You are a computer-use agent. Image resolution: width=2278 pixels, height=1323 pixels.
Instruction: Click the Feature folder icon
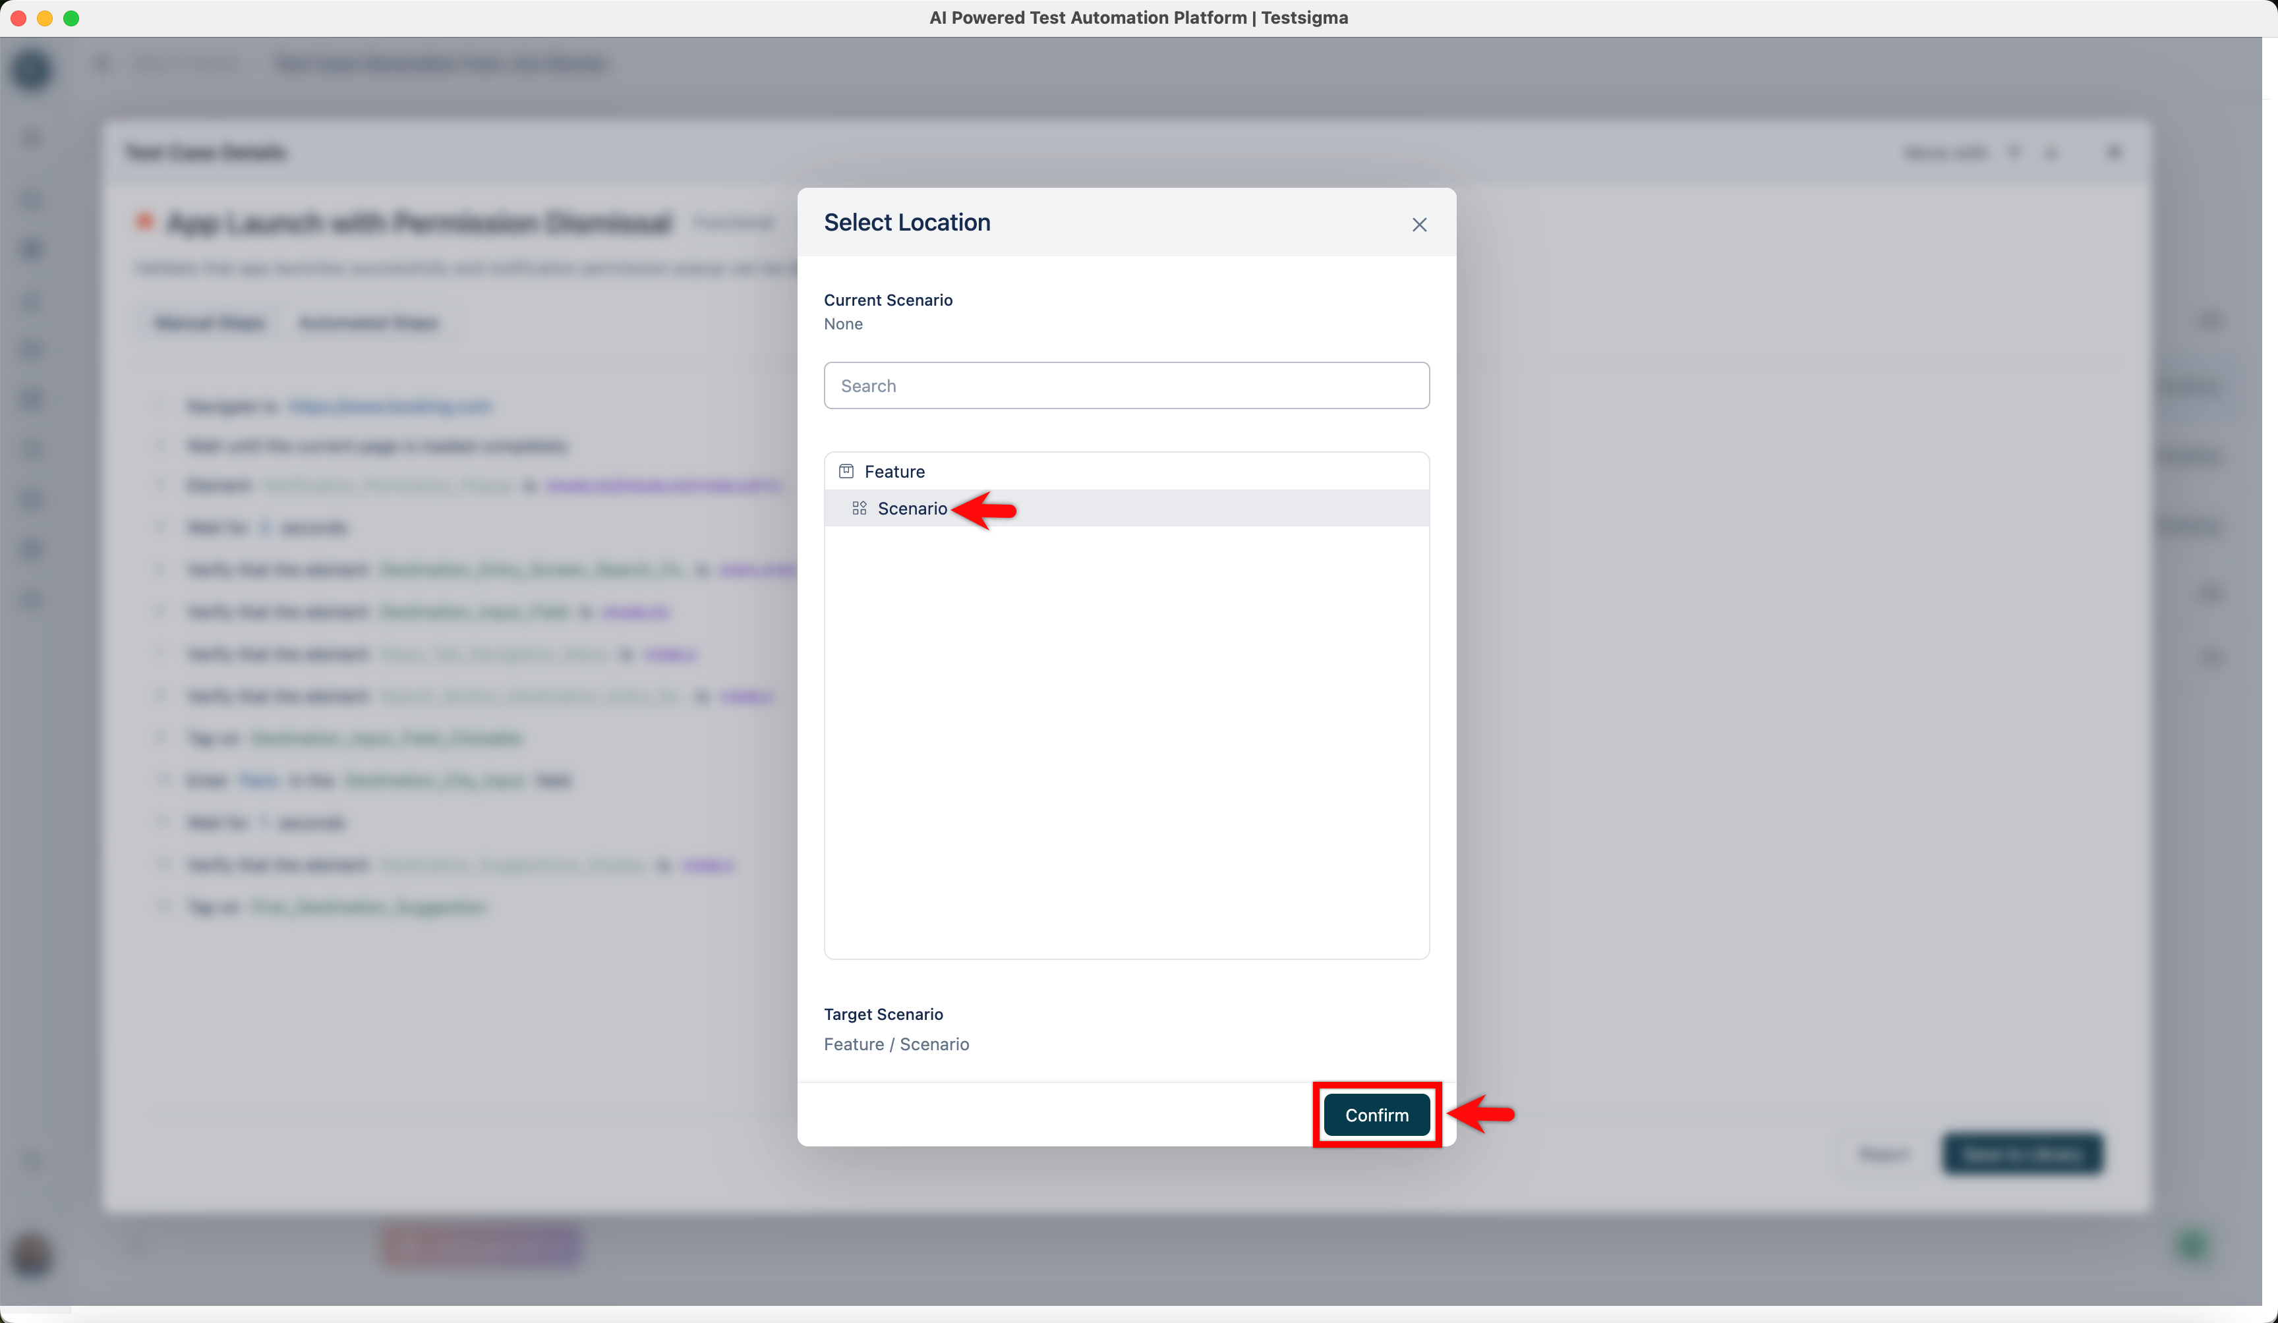click(846, 472)
